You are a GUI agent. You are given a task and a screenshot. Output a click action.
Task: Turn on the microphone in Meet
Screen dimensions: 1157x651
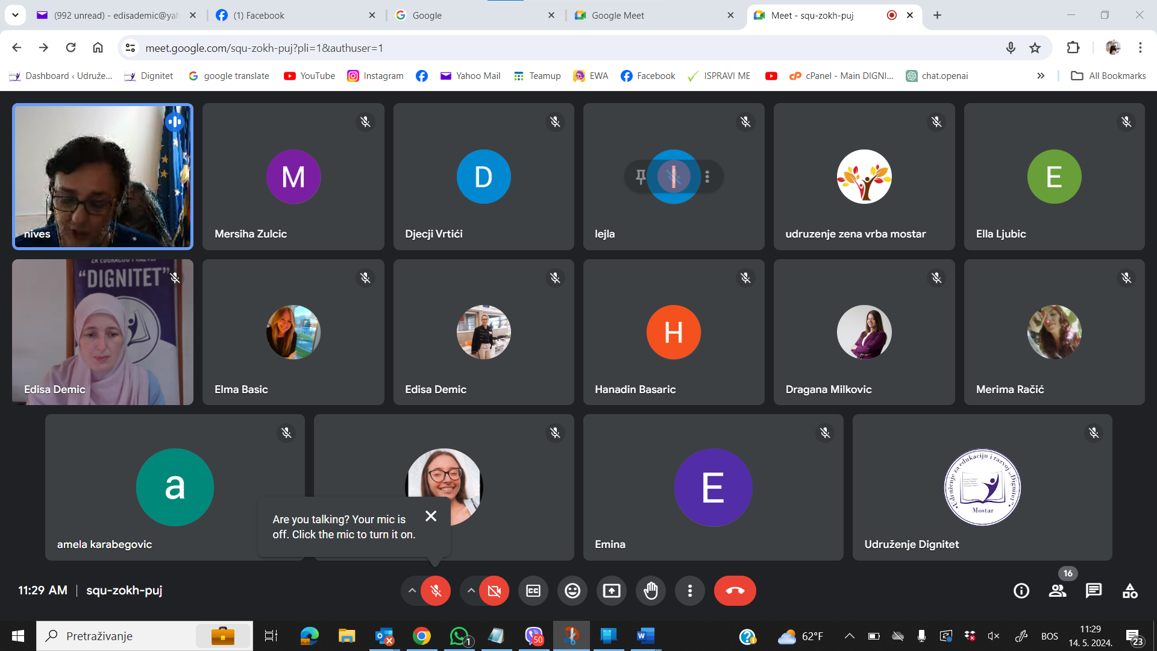pos(436,591)
